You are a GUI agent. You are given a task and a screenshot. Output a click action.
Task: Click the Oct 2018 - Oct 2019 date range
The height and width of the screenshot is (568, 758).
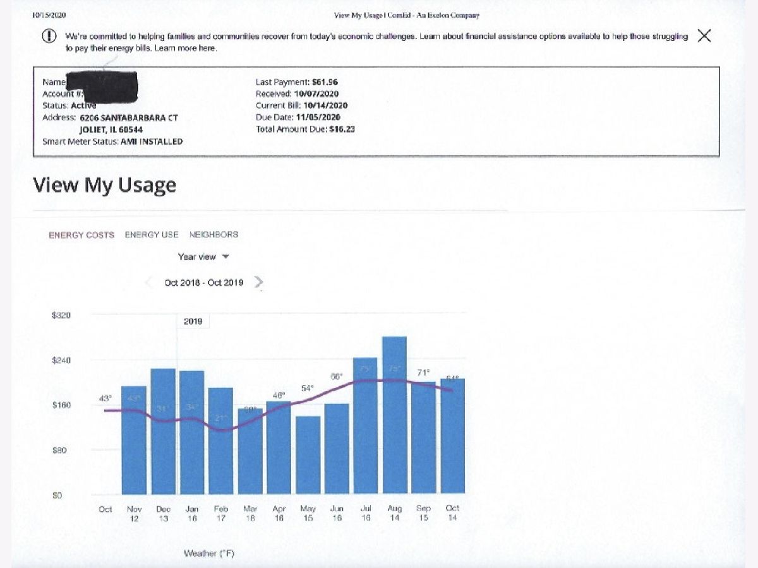(203, 282)
